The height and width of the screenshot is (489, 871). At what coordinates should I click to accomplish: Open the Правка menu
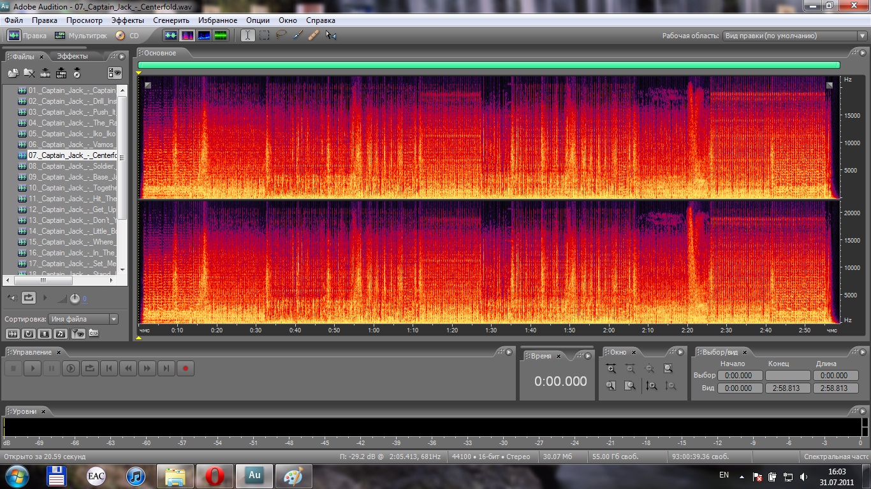pos(45,20)
